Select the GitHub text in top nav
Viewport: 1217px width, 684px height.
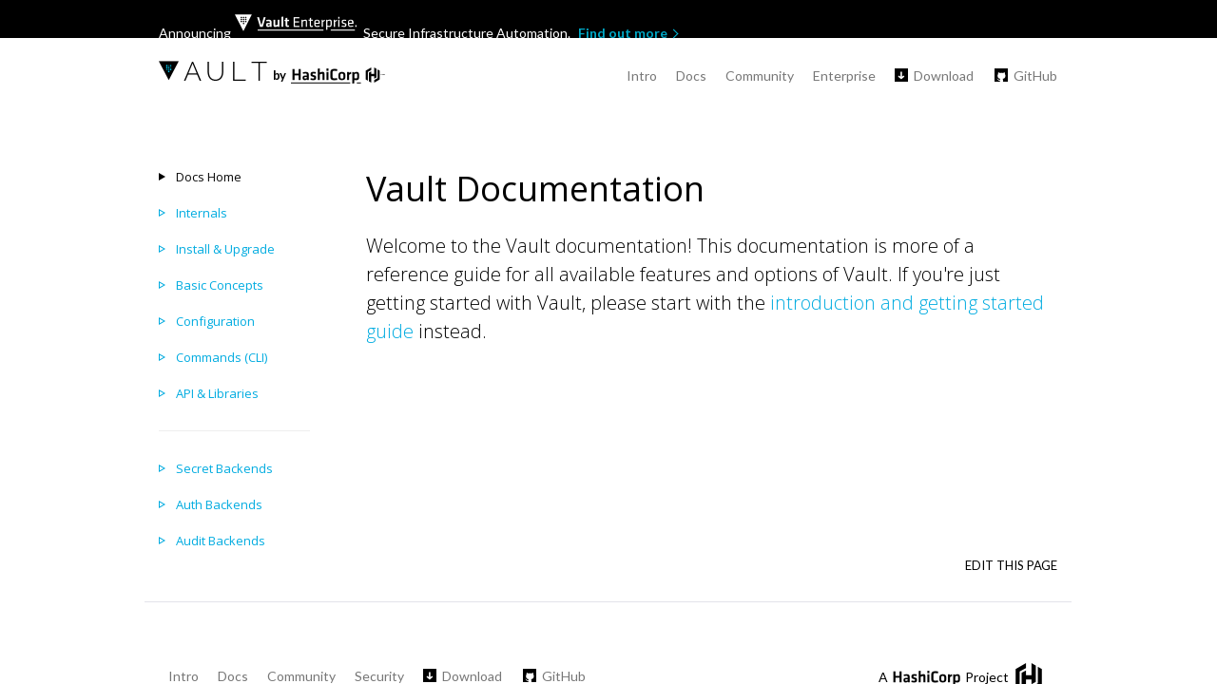pos(1035,76)
